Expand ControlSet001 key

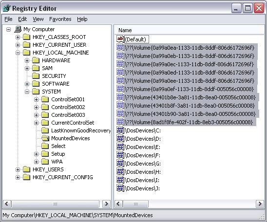(x=36, y=99)
